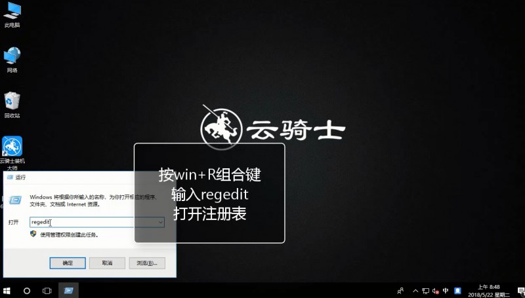Open the People icon in system tray

coord(400,291)
